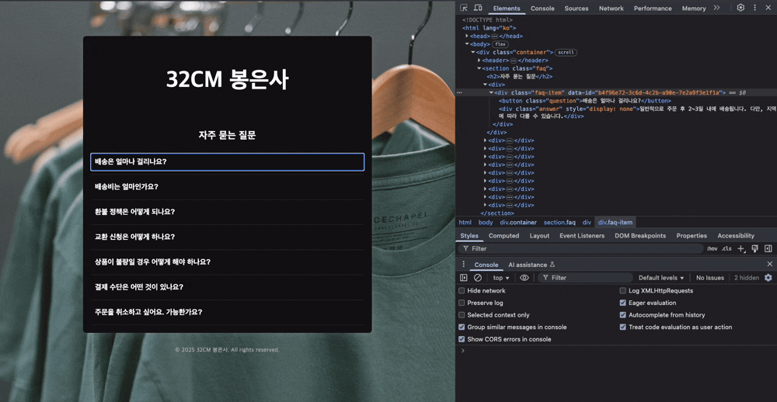777x402 pixels.
Task: Open the Layout pane tab
Action: pyautogui.click(x=539, y=236)
